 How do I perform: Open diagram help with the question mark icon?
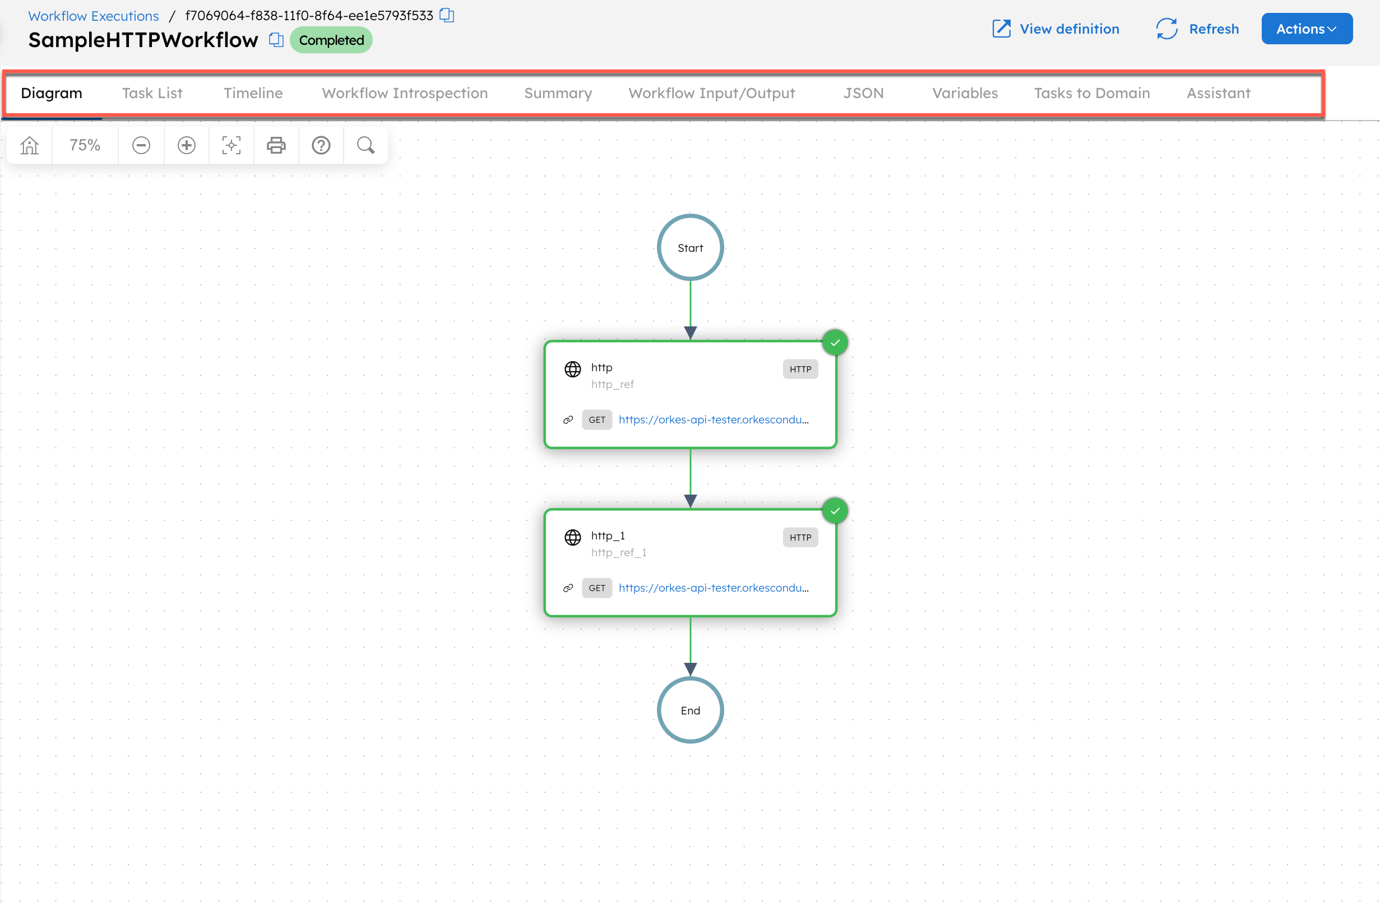point(321,145)
